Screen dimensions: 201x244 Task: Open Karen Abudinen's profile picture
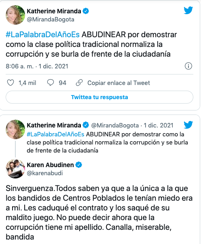coord(15,169)
